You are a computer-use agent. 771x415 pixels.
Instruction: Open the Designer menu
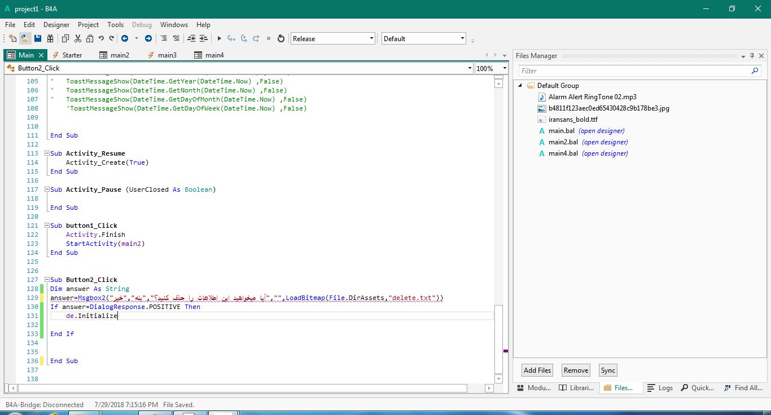pyautogui.click(x=56, y=25)
